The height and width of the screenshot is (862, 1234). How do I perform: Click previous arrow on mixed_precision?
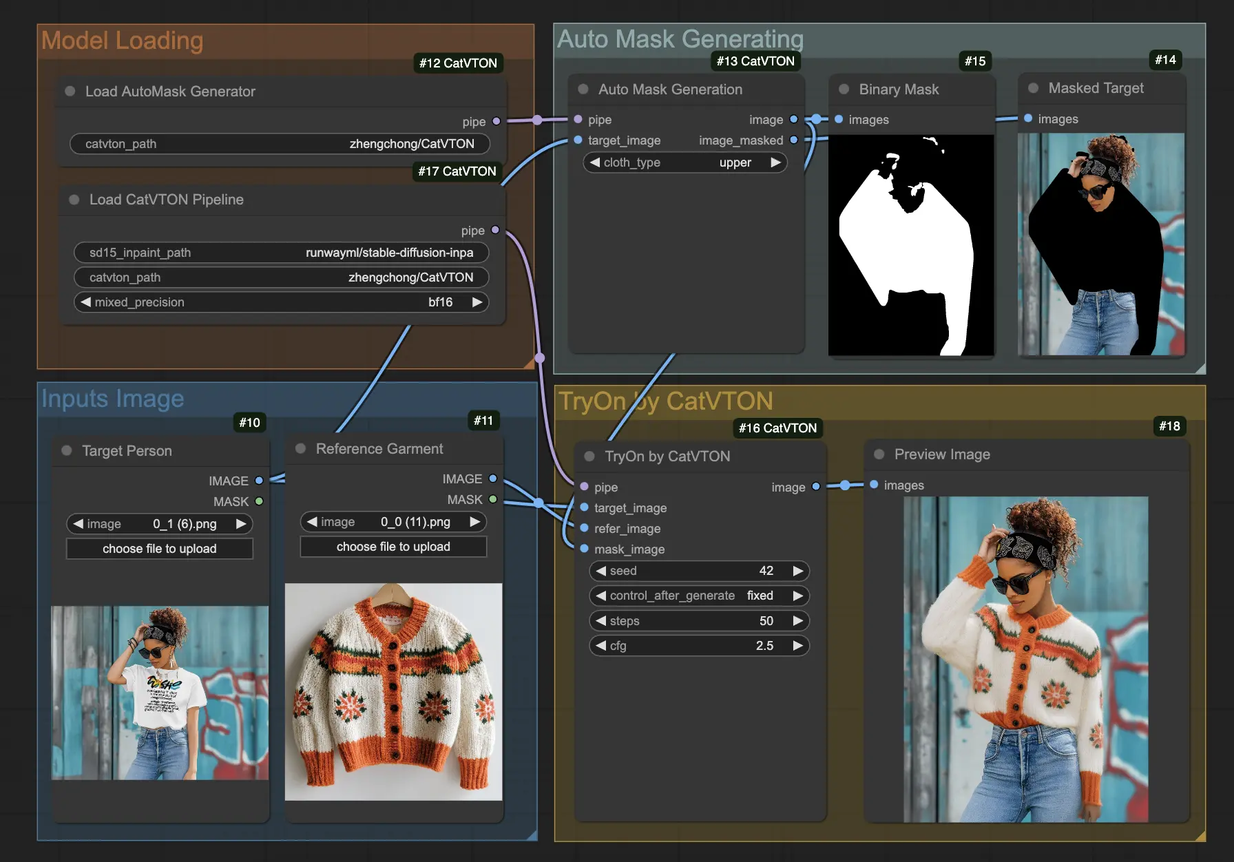pyautogui.click(x=85, y=302)
